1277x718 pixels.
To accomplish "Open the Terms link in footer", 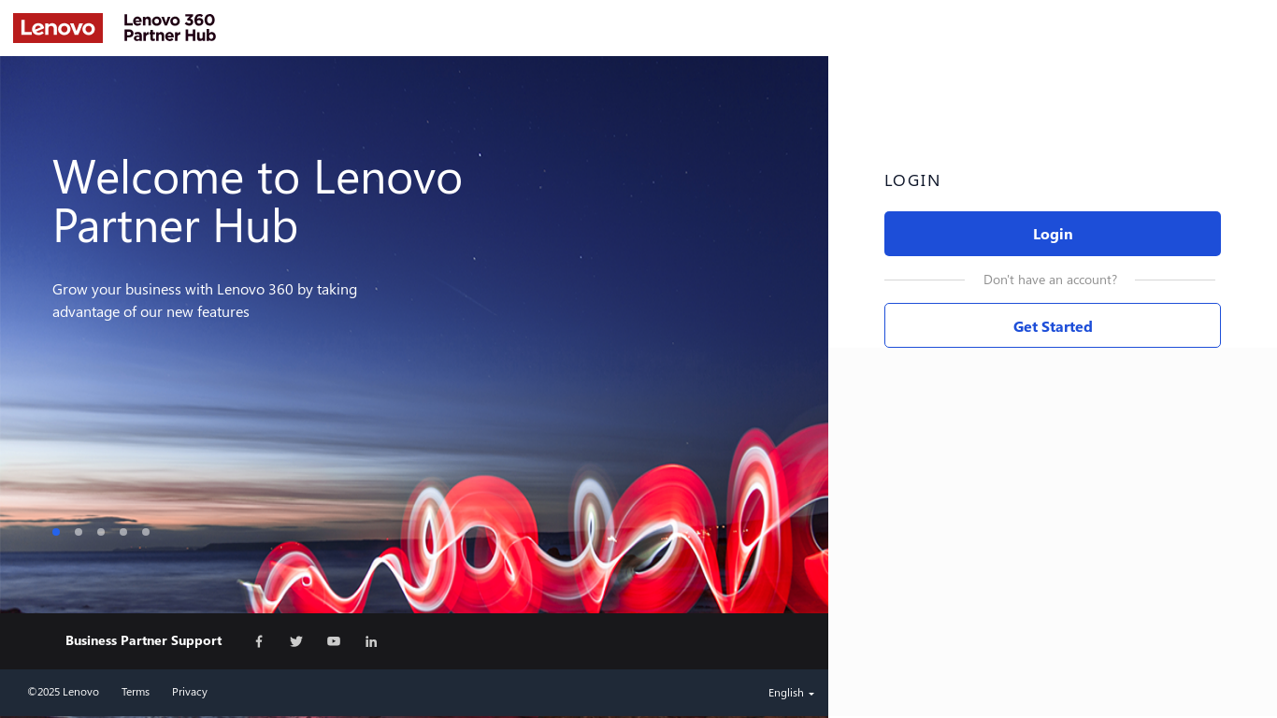I will pyautogui.click(x=136, y=692).
